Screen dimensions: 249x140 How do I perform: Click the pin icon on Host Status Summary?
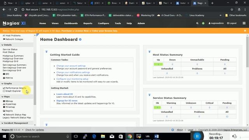(x=149, y=52)
